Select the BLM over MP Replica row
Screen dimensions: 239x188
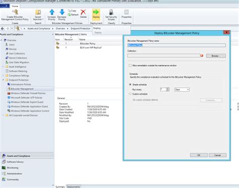click(89, 47)
